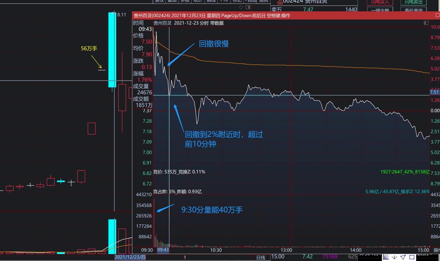Click the 成交量 value 24676
Screen dimensions: 440x261
pyautogui.click(x=144, y=92)
